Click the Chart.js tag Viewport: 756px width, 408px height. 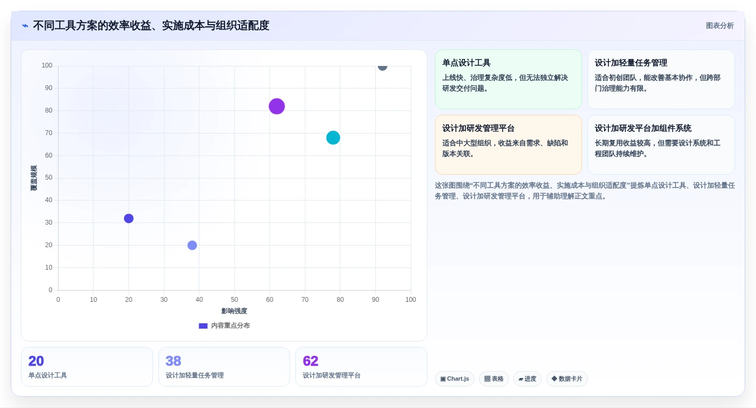[x=455, y=379]
